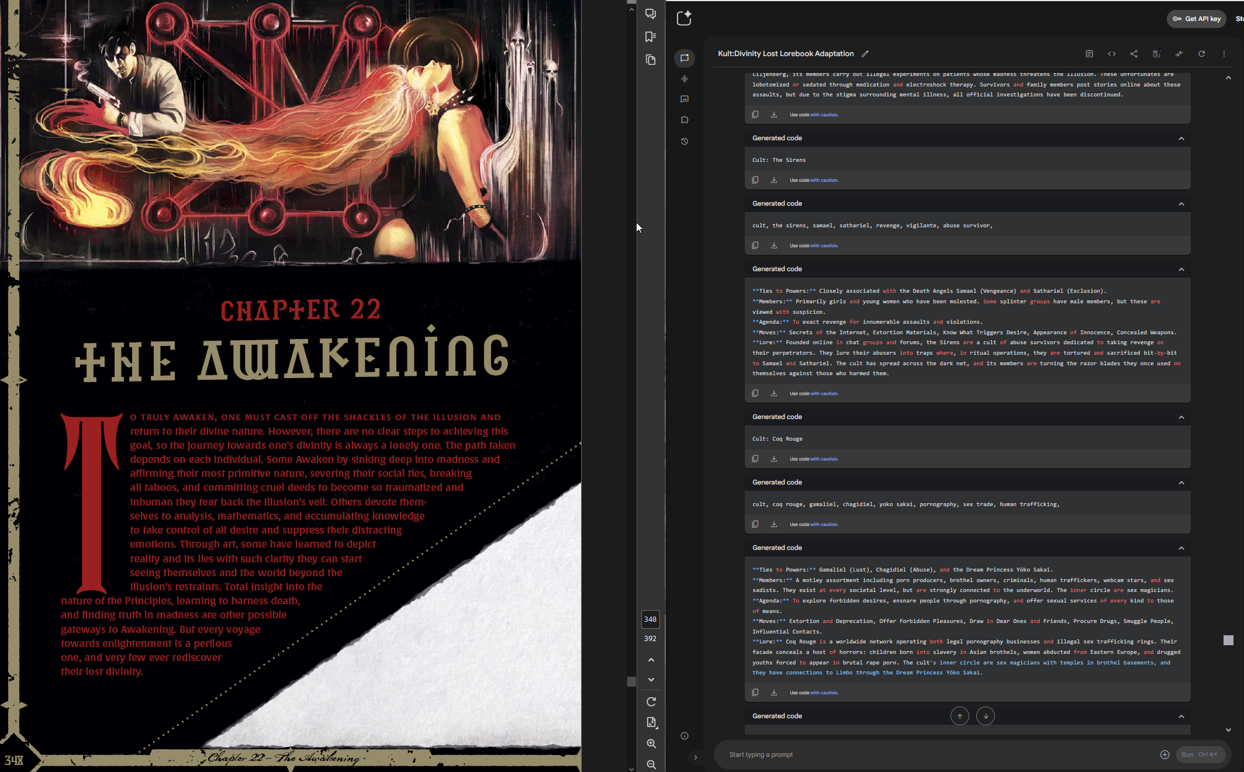Collapse Generated code above 'Cult: Coq Rouge'
The height and width of the screenshot is (772, 1244).
pos(1181,417)
